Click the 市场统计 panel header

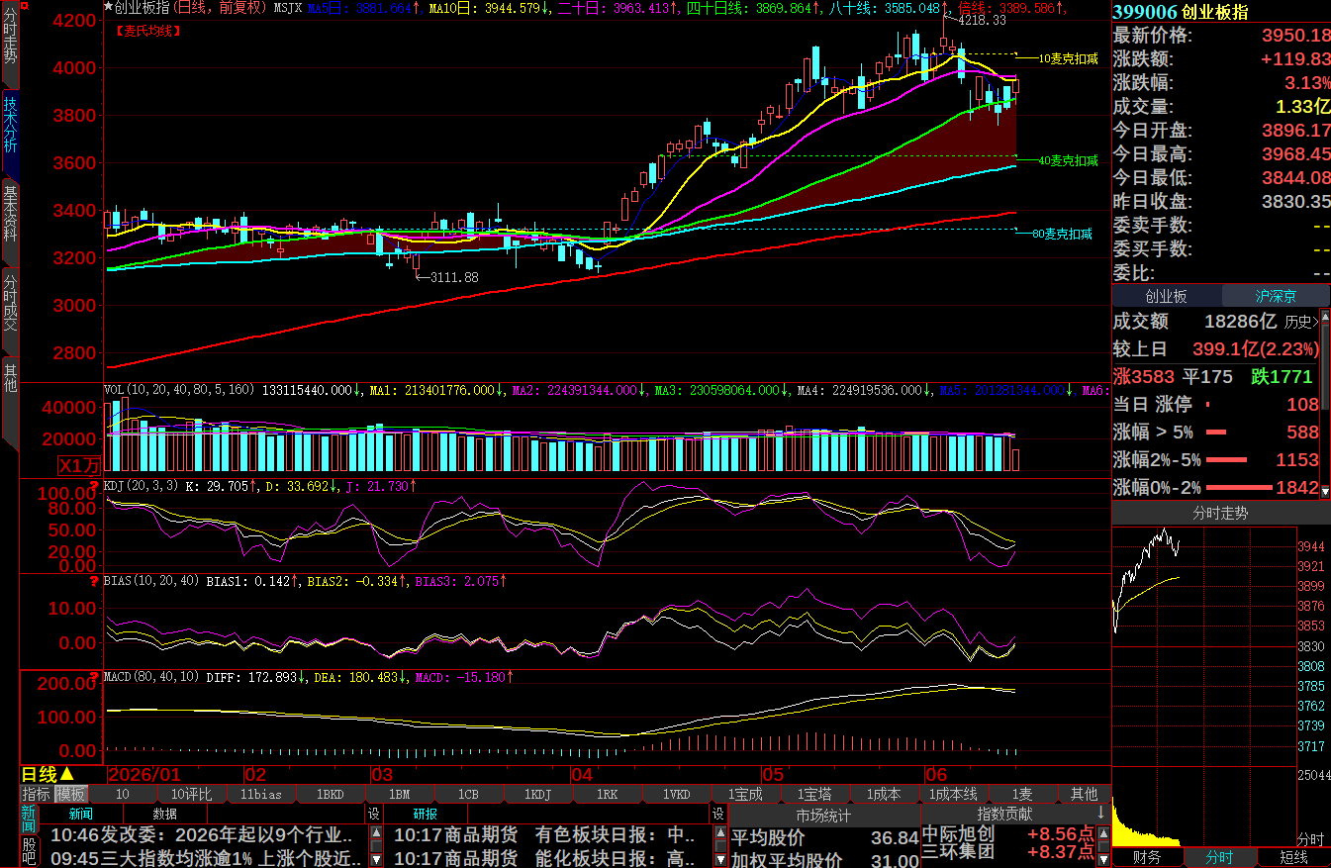tap(823, 815)
